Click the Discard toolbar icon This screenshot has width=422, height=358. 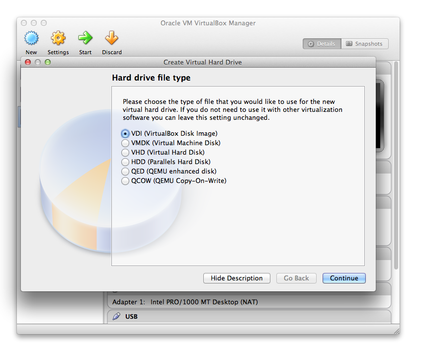point(111,38)
